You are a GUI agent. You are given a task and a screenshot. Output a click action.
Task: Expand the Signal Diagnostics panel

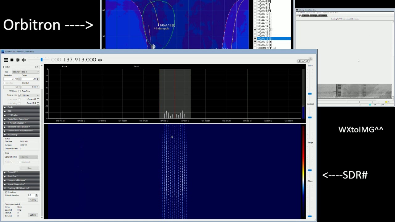(22, 184)
